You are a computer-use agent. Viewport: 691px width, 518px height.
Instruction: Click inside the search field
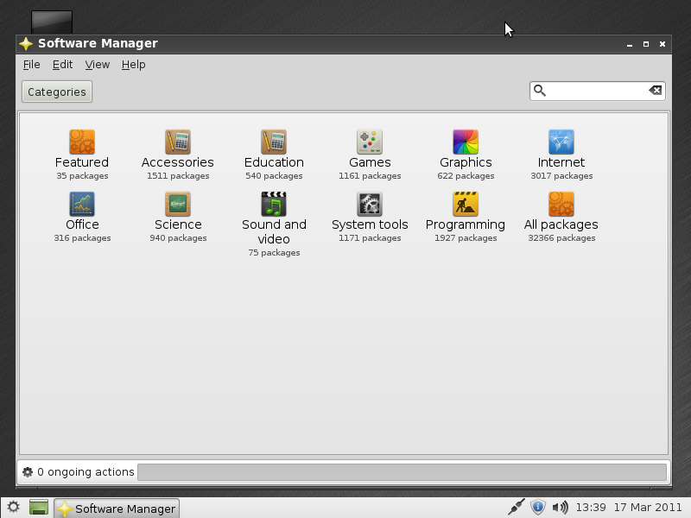point(596,90)
